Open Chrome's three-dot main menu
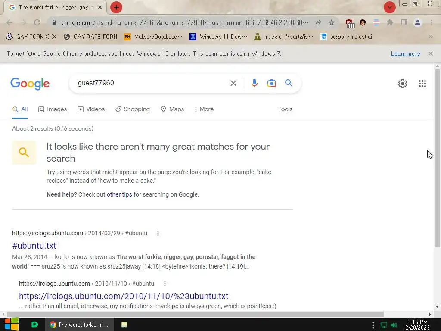Image resolution: width=441 pixels, height=331 pixels. (x=432, y=22)
